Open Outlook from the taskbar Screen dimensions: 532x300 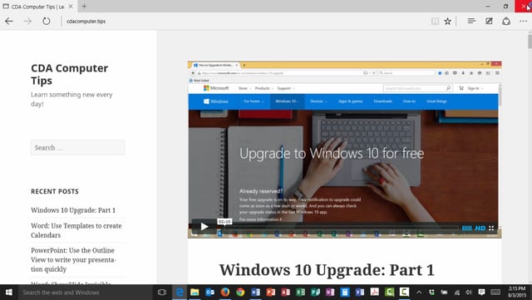[209, 293]
